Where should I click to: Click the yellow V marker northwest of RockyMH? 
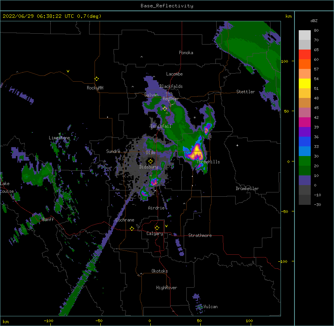pos(68,71)
